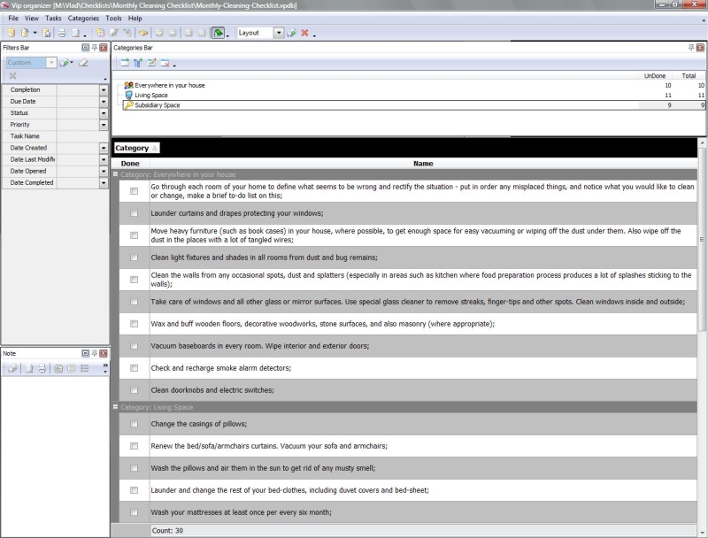
Task: Check the 'Launder curtains and drapes' task
Action: (x=134, y=213)
